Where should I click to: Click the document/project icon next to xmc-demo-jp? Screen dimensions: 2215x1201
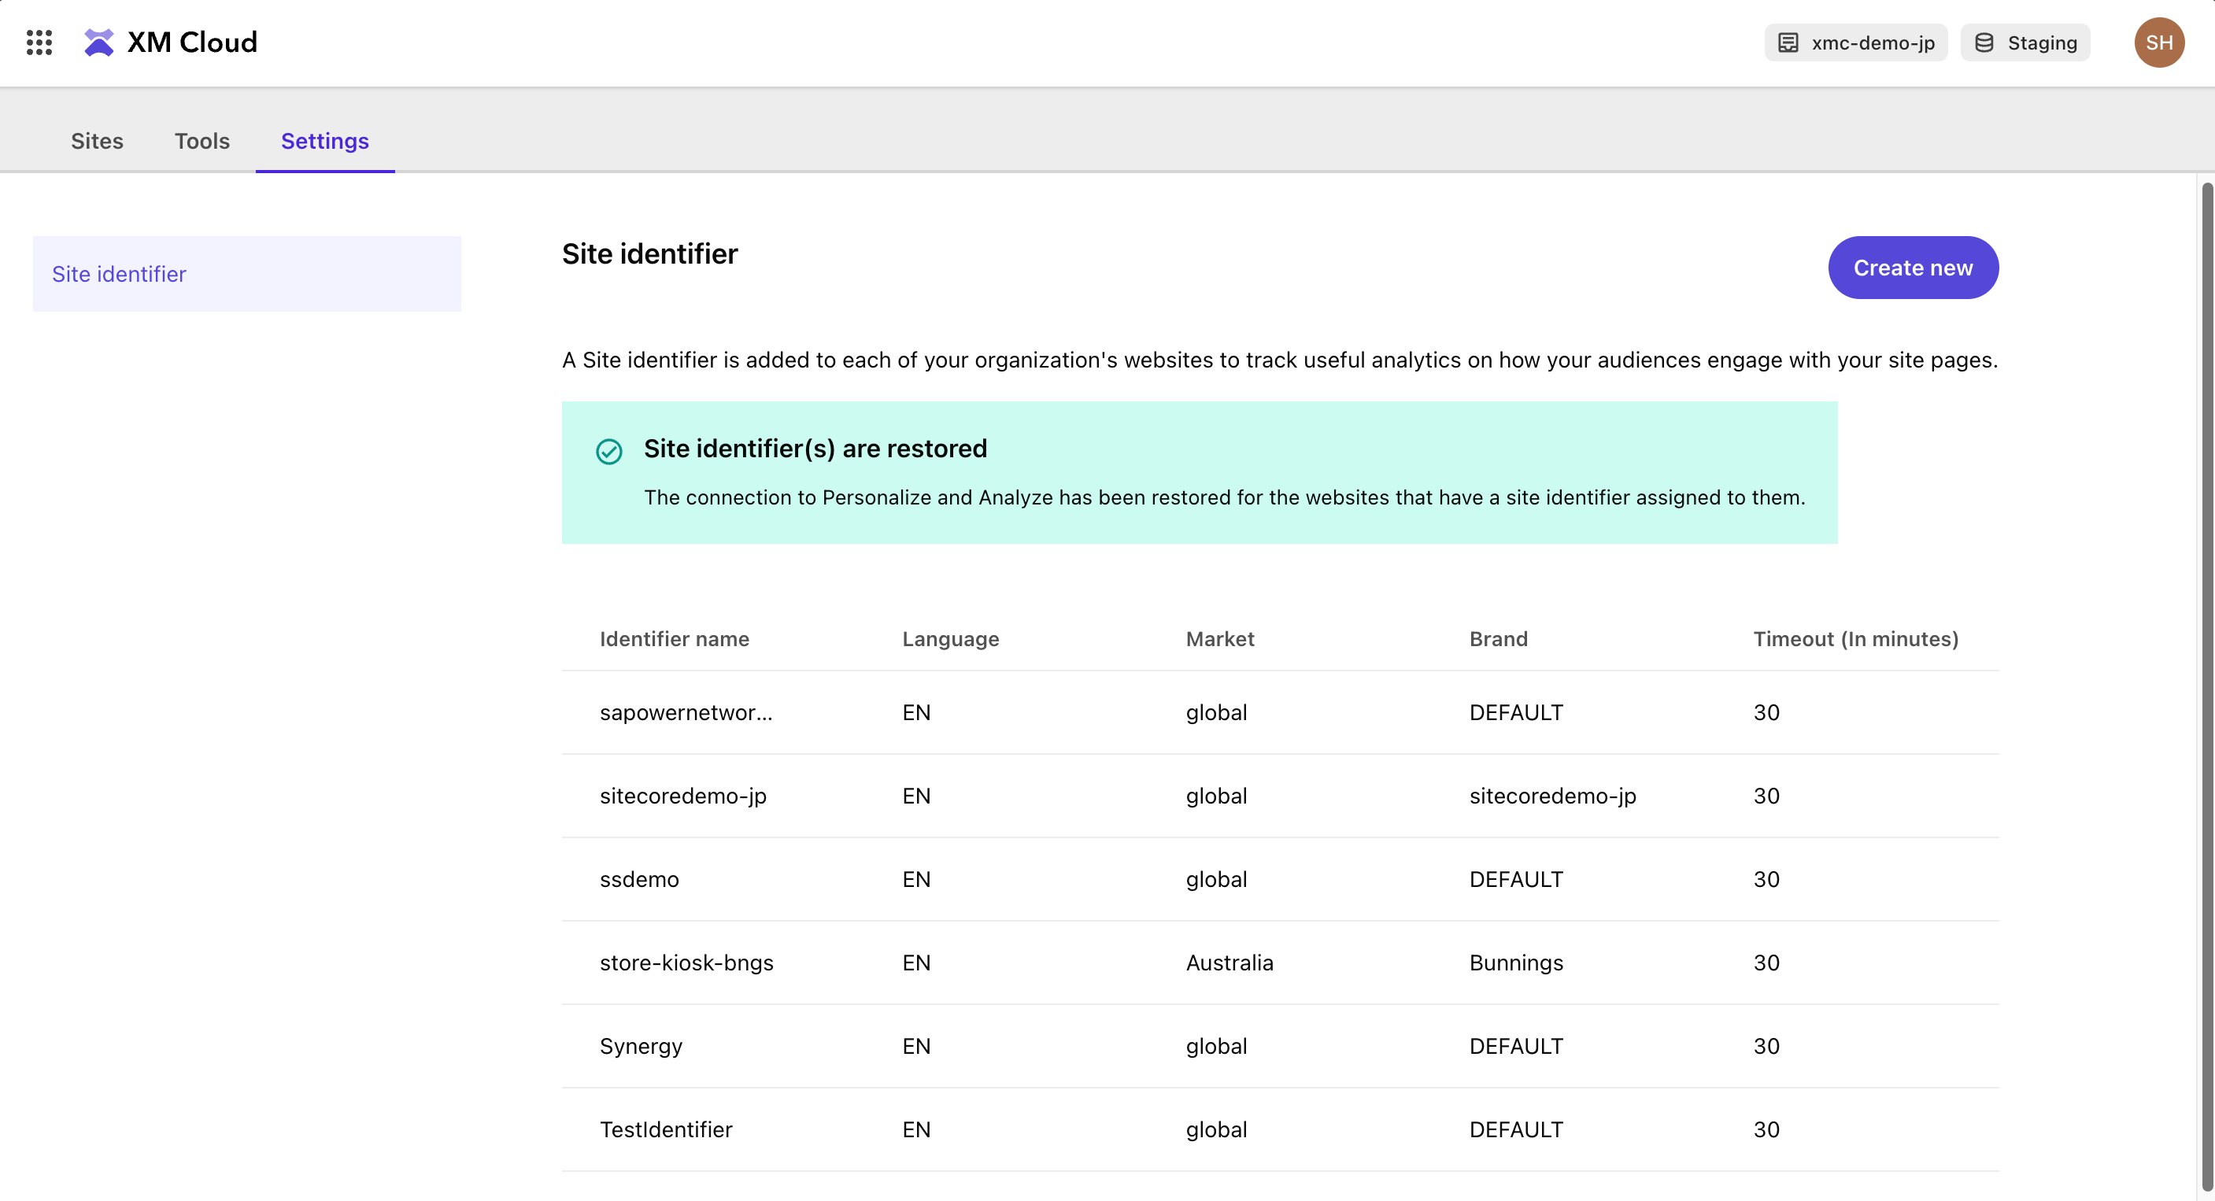(1789, 42)
